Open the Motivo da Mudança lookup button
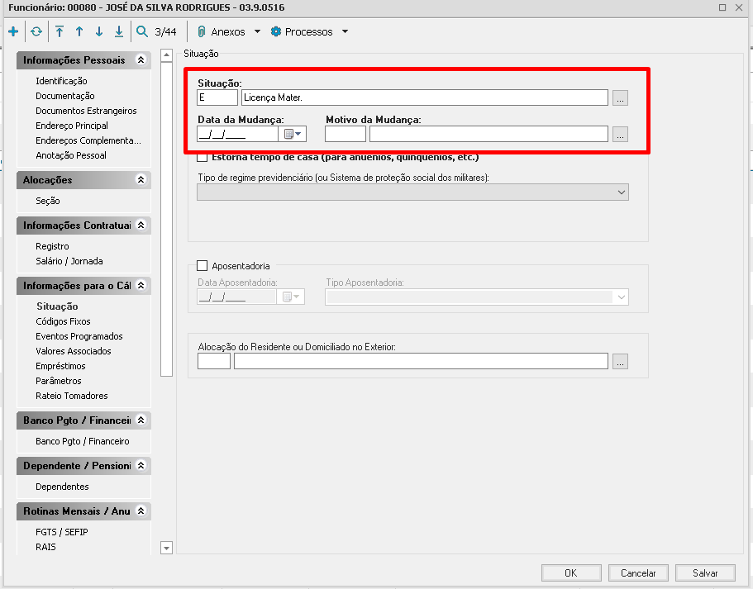The image size is (753, 589). [620, 135]
